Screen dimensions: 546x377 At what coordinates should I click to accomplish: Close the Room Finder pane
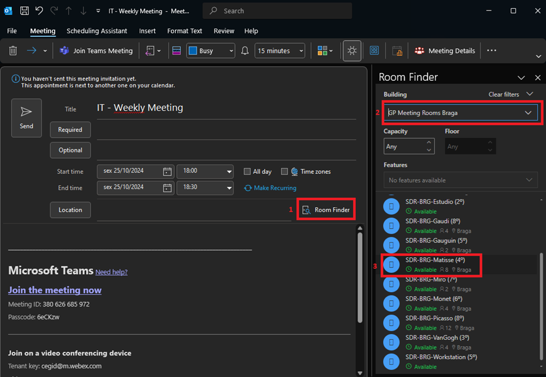[538, 78]
